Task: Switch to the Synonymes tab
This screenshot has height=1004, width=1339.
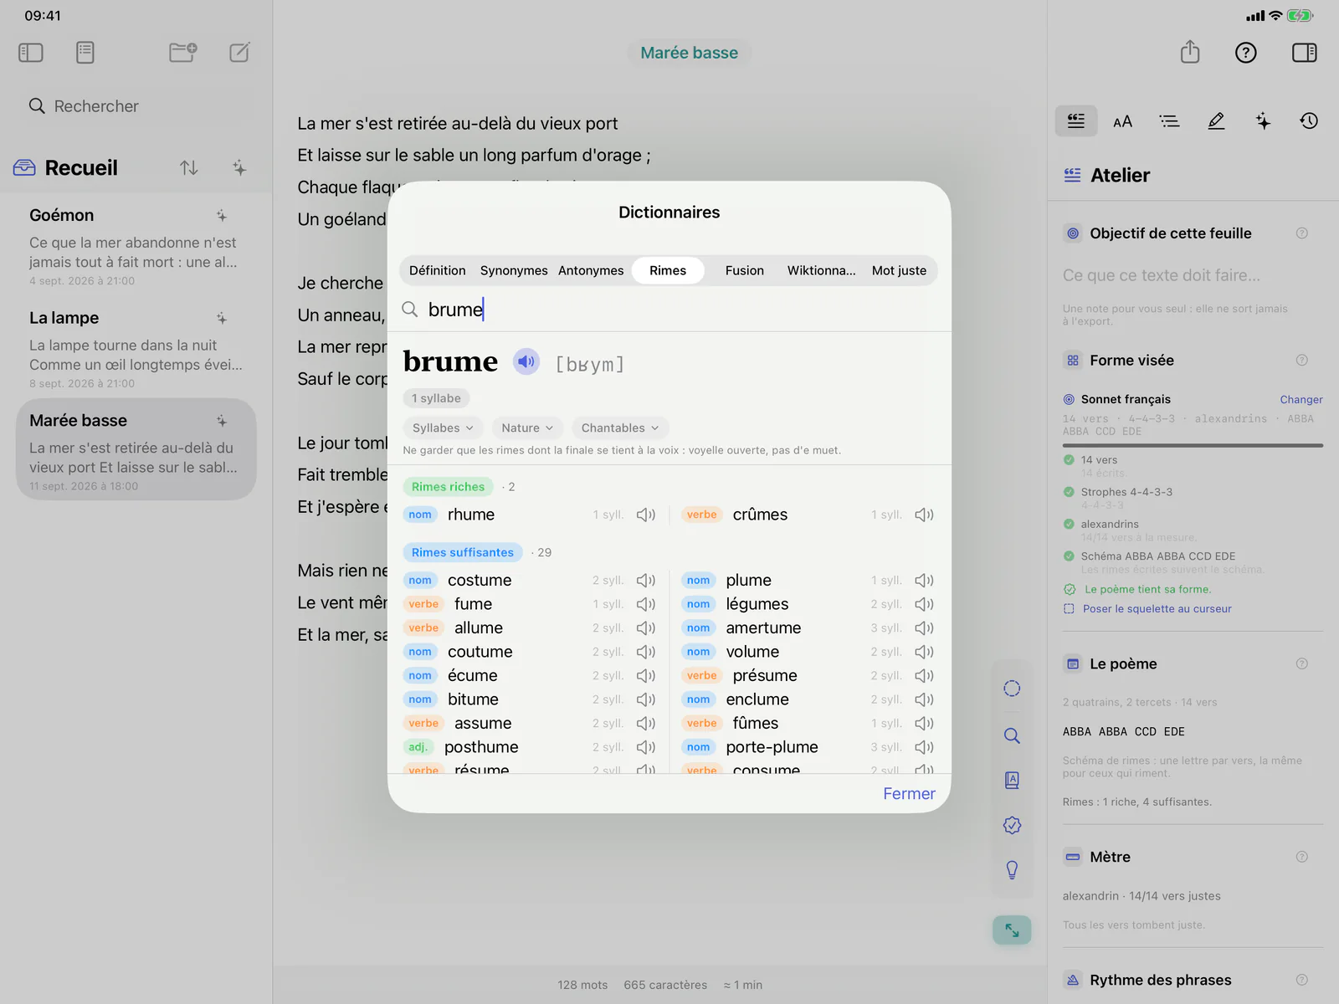Action: (x=514, y=270)
